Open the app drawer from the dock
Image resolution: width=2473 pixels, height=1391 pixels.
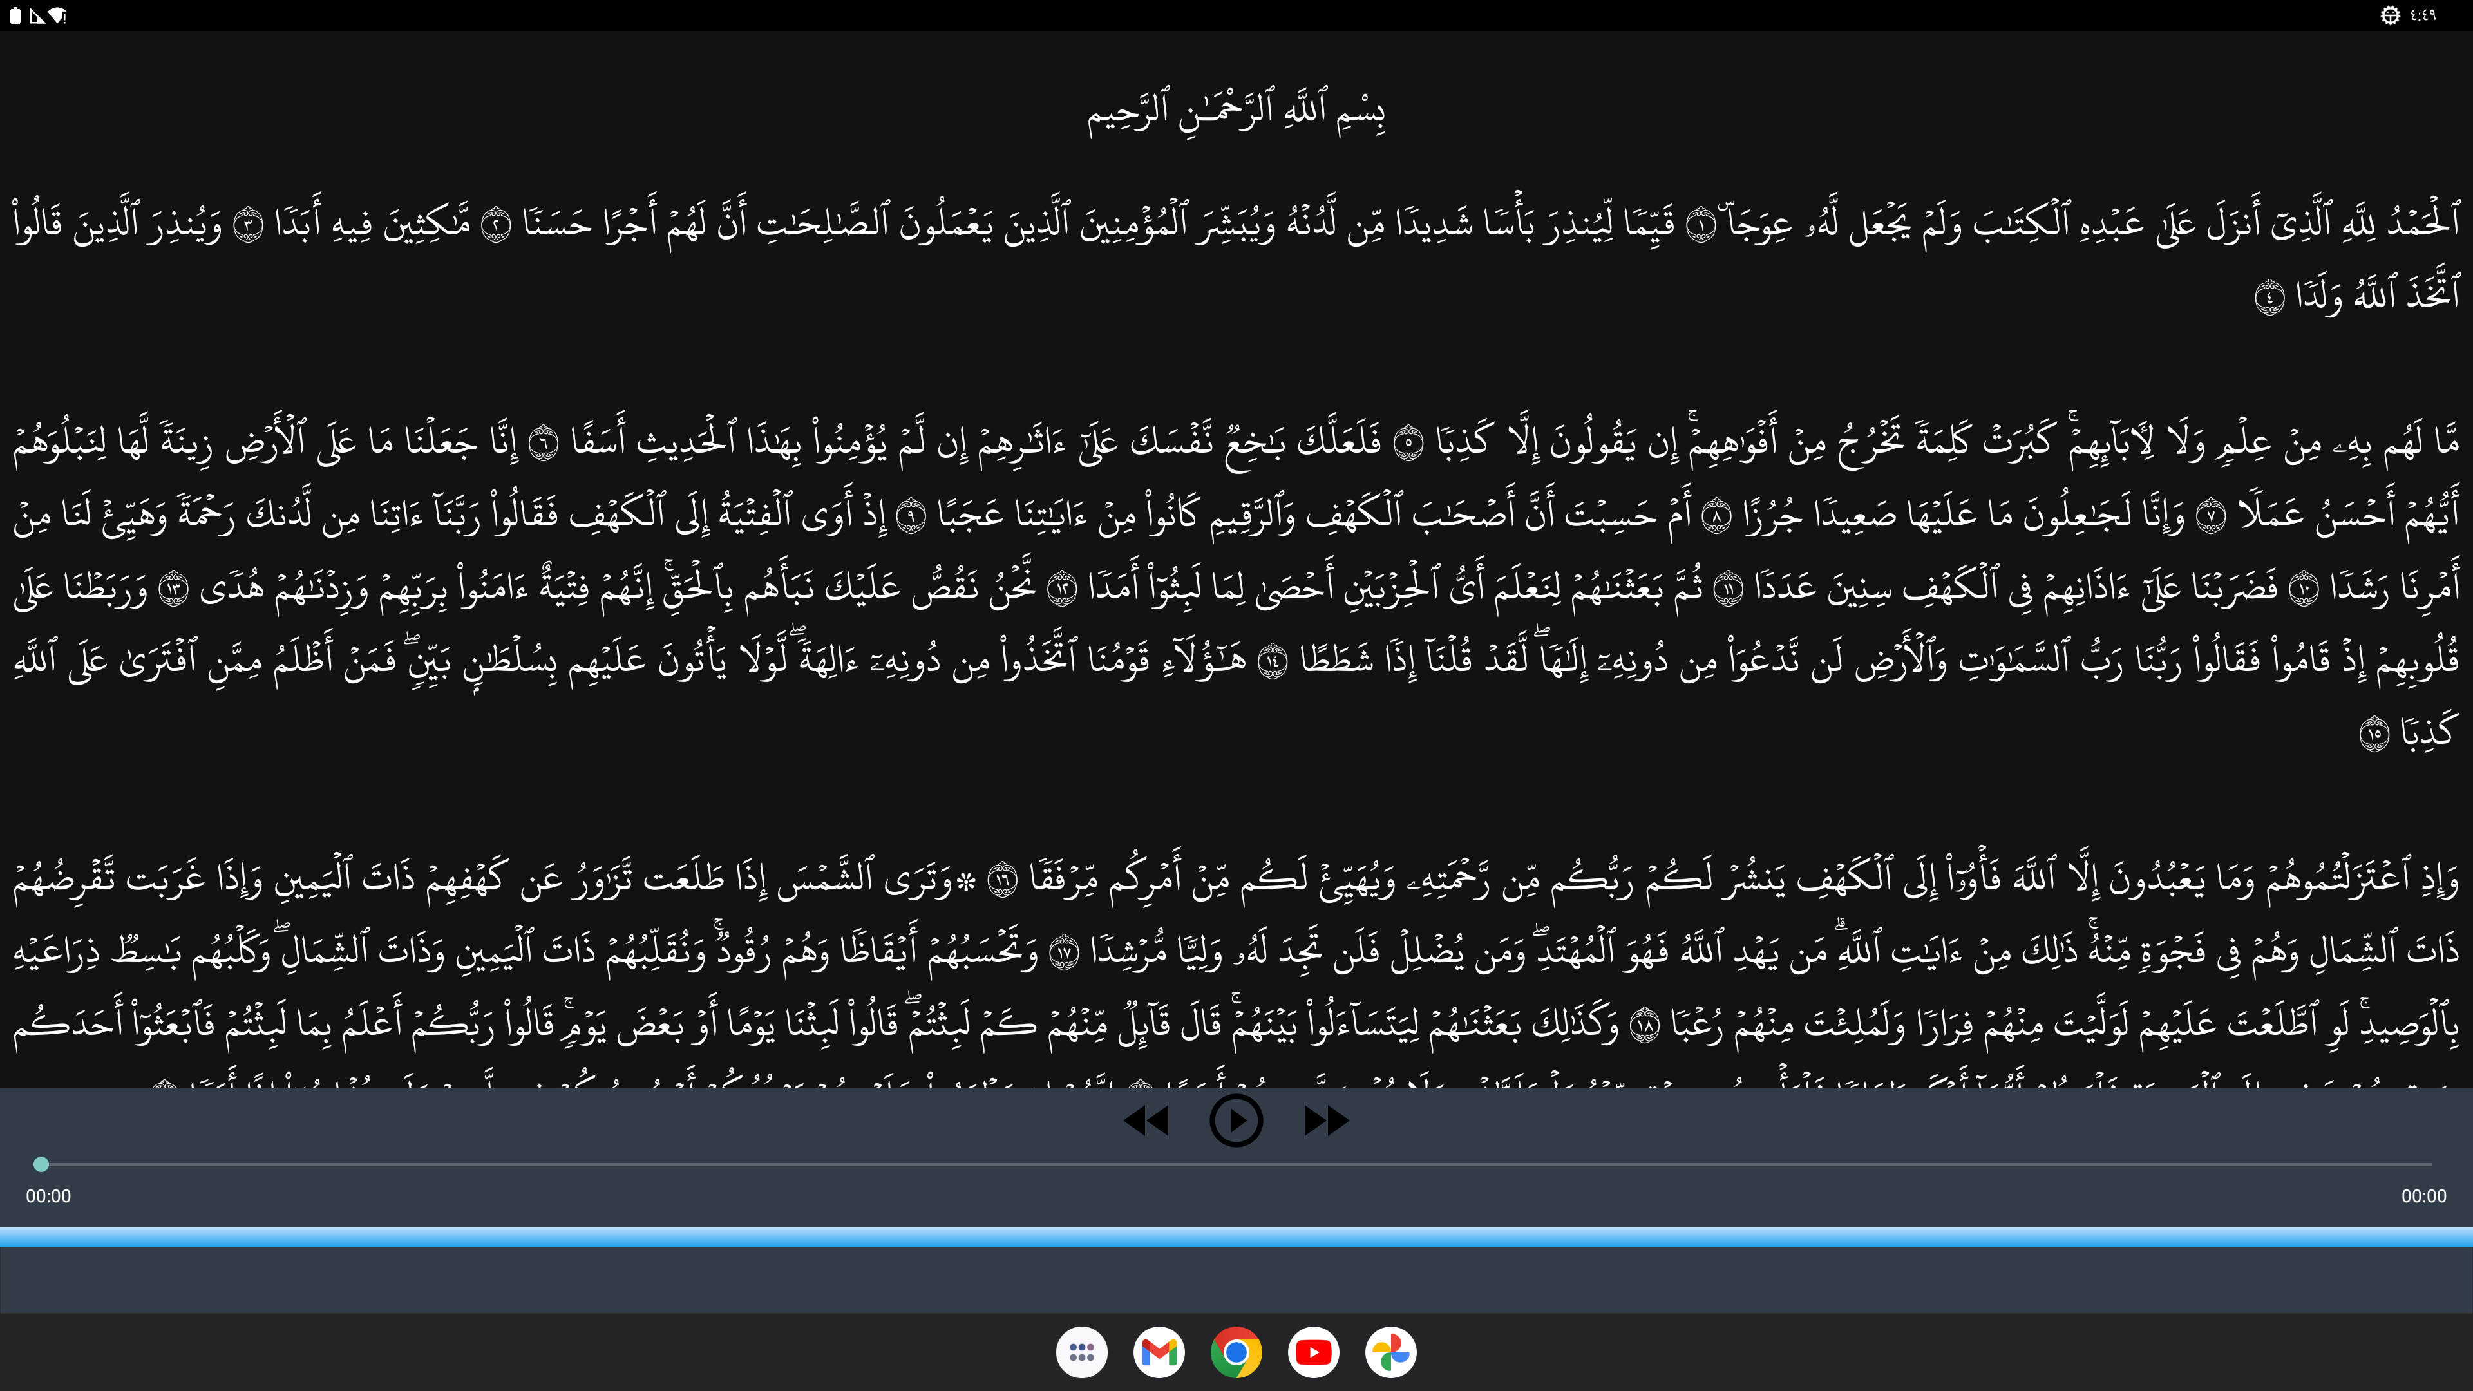[x=1082, y=1352]
